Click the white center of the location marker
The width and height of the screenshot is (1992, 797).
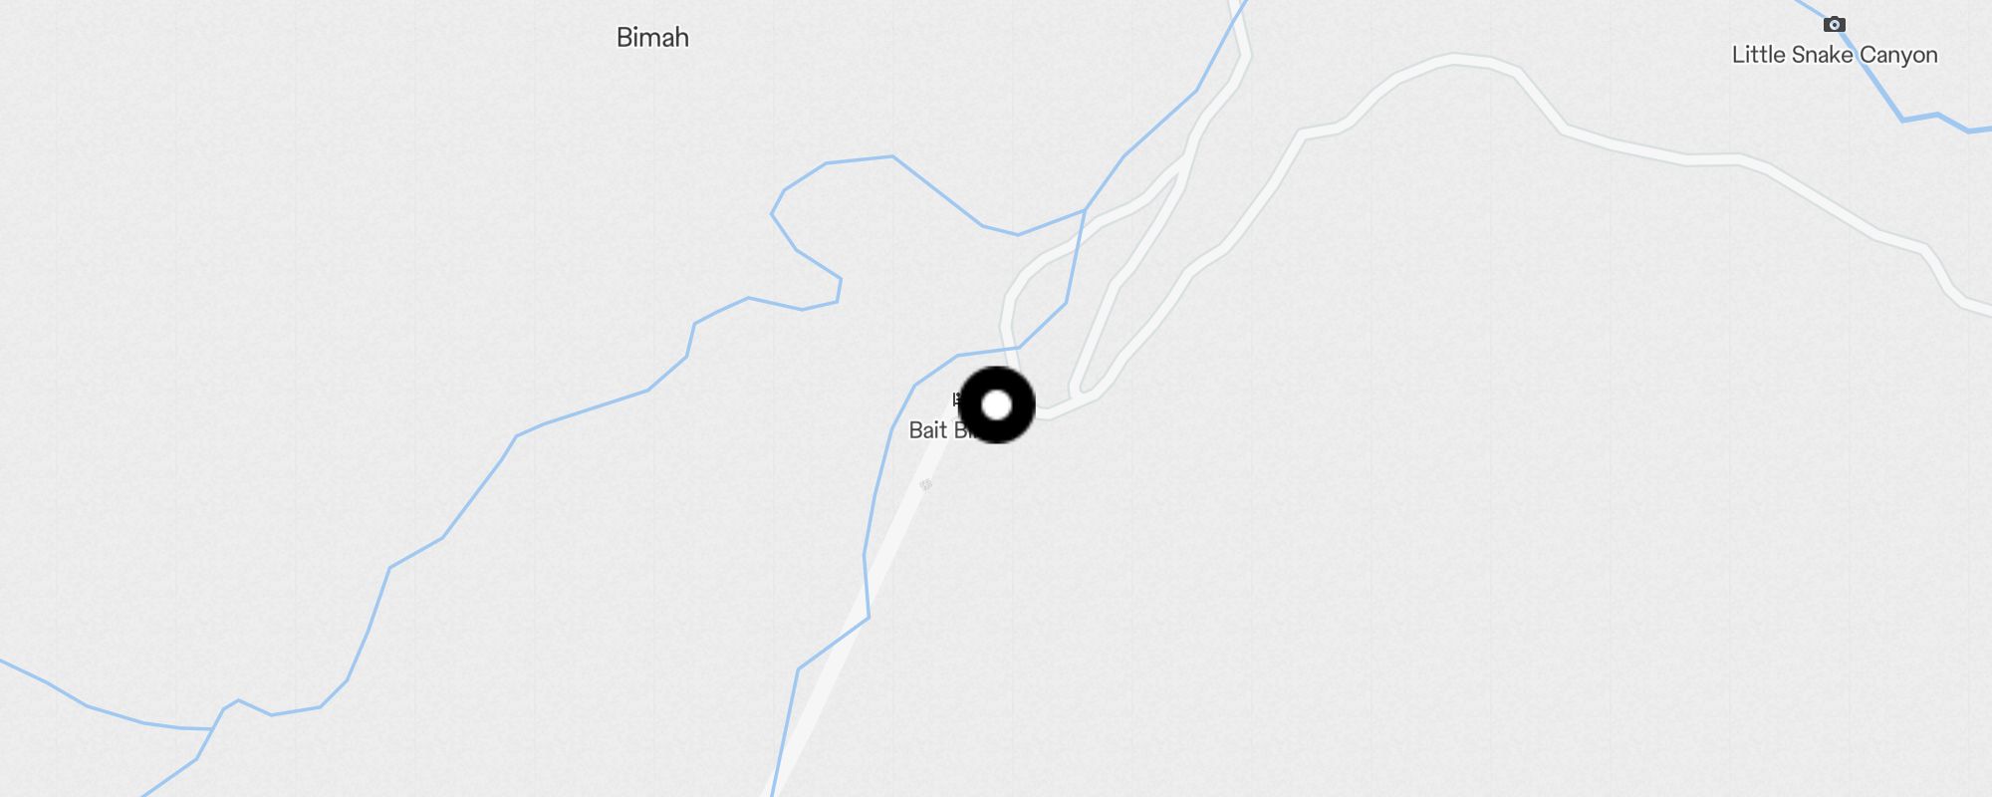tap(997, 405)
